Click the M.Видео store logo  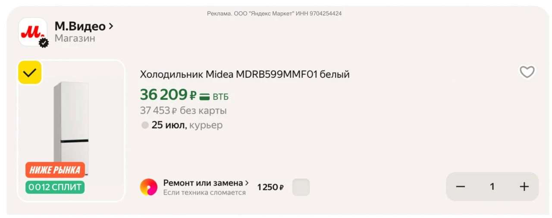pyautogui.click(x=32, y=32)
